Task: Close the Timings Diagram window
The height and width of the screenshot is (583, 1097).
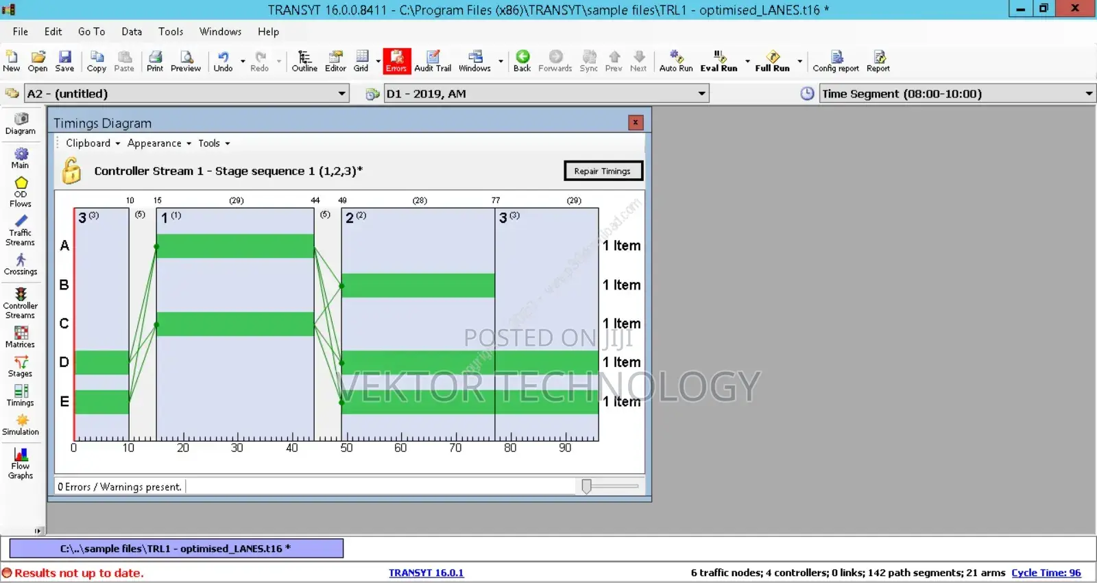Action: click(636, 122)
